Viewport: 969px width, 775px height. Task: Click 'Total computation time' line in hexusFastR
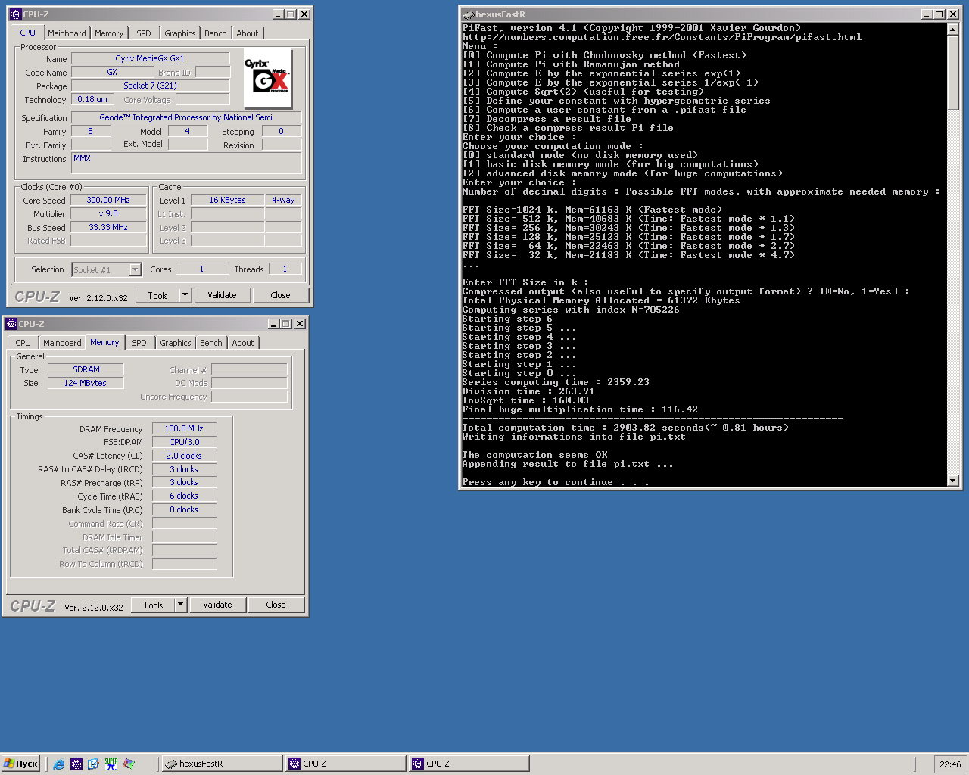point(625,428)
